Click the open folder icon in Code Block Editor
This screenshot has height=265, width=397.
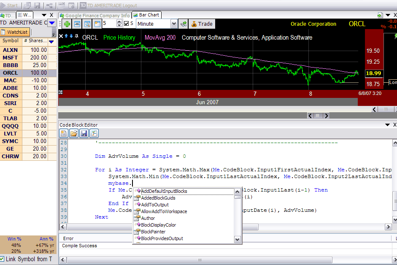(74, 133)
